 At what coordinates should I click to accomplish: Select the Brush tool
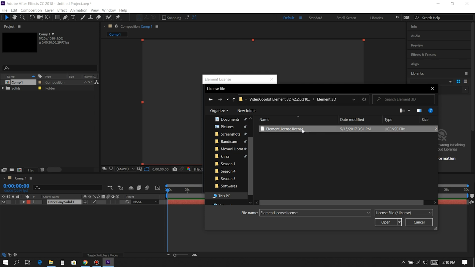pos(83,18)
